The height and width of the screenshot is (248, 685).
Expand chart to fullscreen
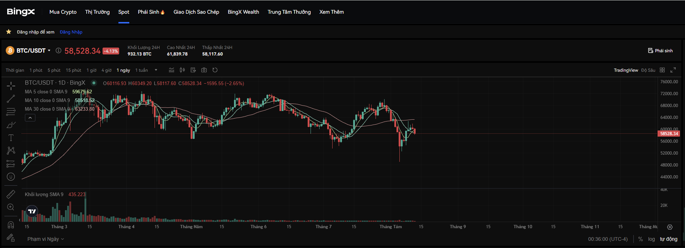673,70
